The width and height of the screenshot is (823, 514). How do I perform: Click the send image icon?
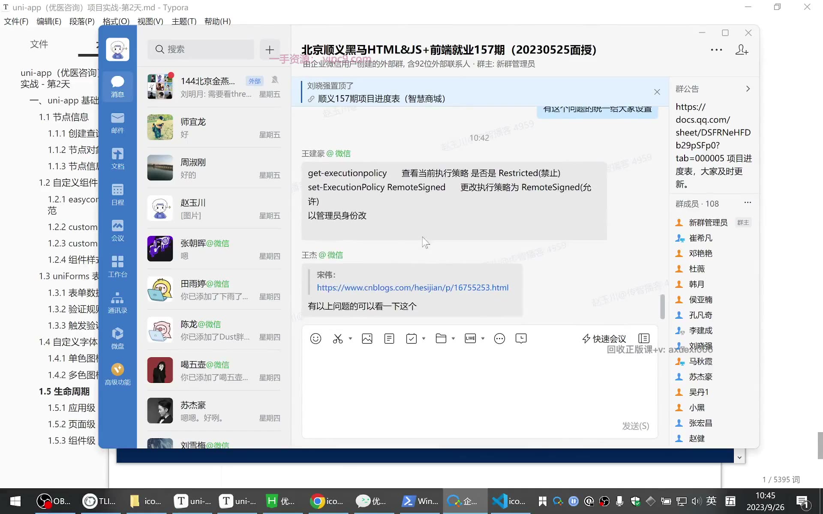(x=367, y=339)
